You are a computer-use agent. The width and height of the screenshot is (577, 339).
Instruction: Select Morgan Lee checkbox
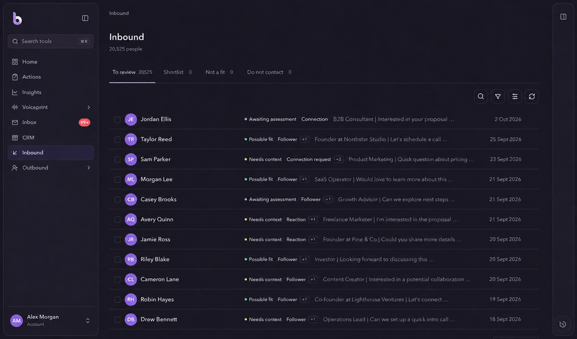(117, 180)
